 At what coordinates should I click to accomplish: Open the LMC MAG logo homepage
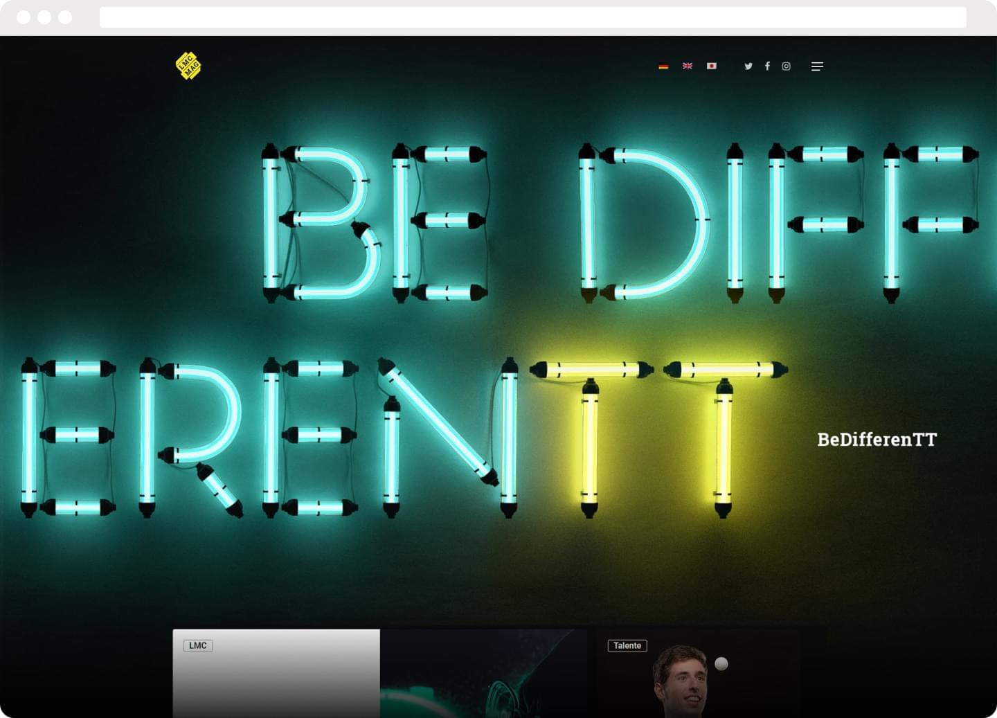point(188,64)
